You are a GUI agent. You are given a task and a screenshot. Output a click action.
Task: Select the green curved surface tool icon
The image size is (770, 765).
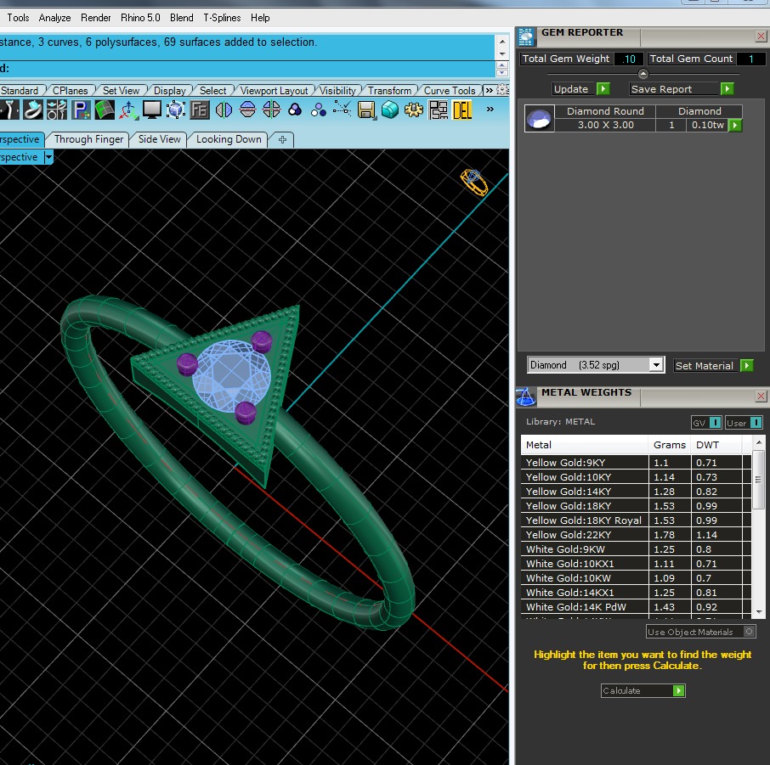click(x=105, y=110)
